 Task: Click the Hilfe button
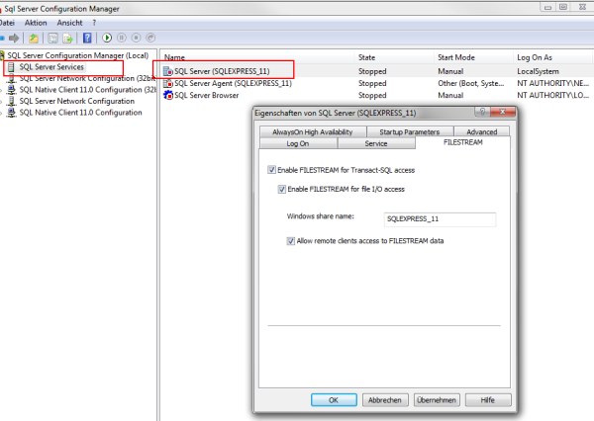488,400
